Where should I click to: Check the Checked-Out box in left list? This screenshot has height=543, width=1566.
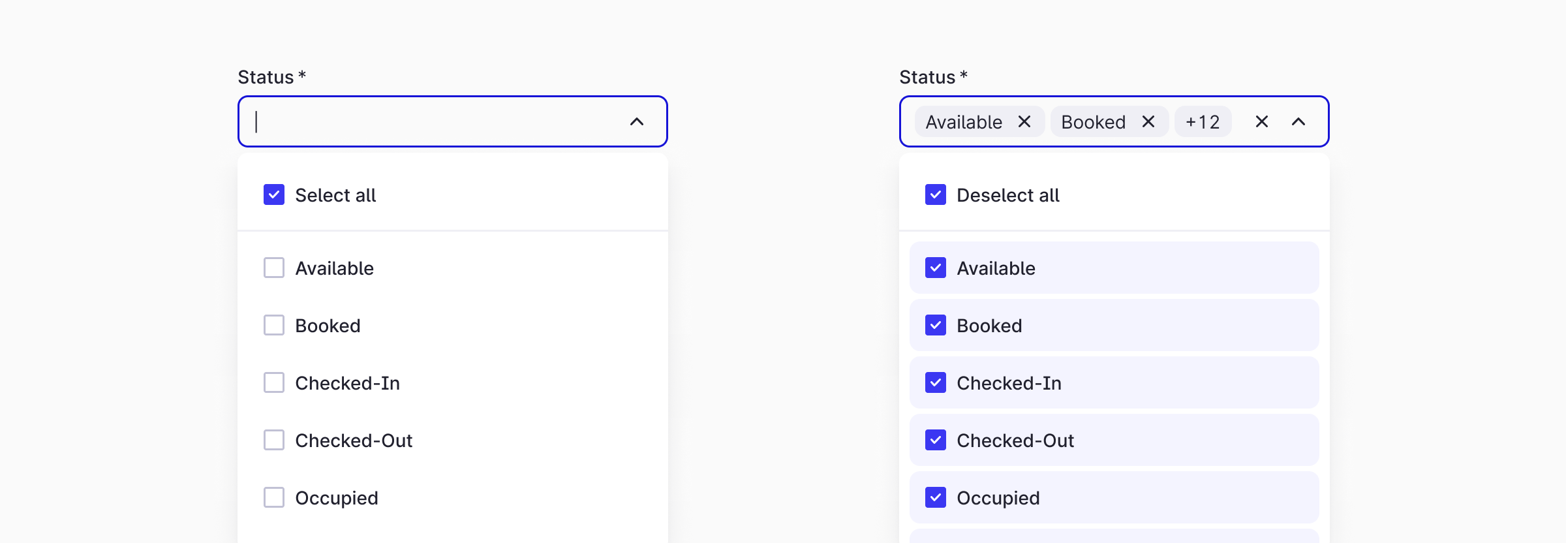point(274,440)
